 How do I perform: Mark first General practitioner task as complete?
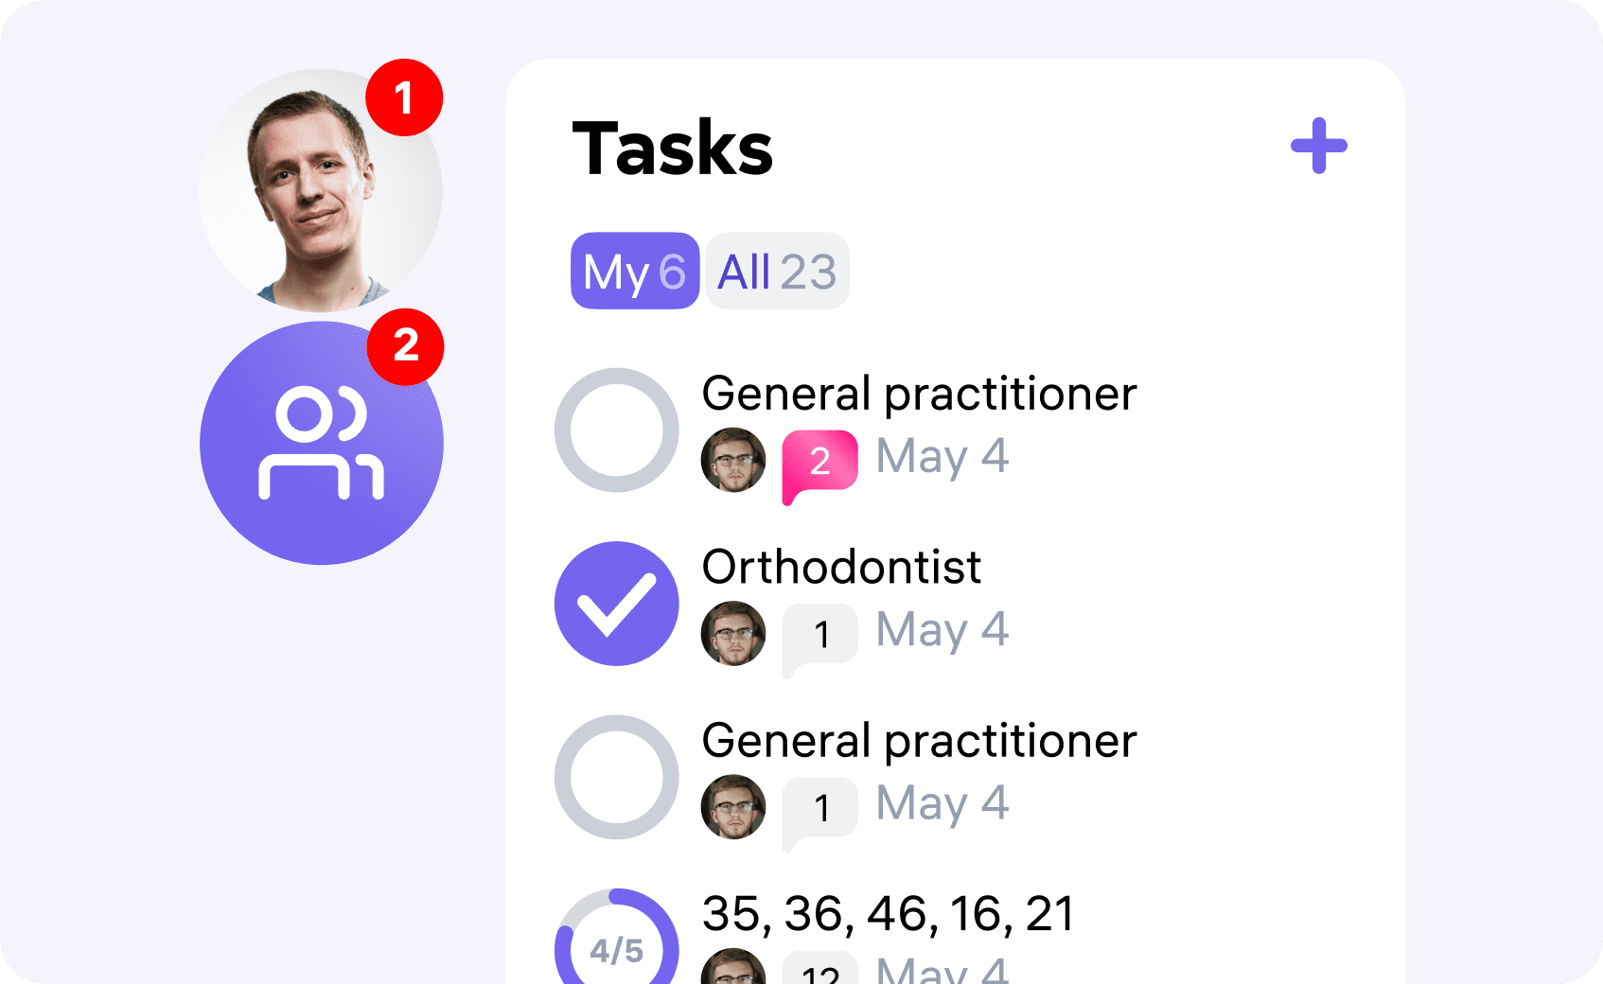617,430
